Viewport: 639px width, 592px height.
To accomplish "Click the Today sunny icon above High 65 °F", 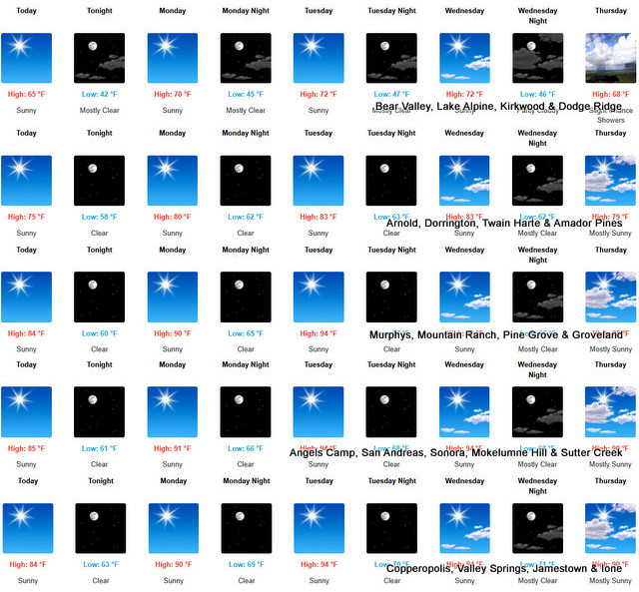I will pos(27,58).
